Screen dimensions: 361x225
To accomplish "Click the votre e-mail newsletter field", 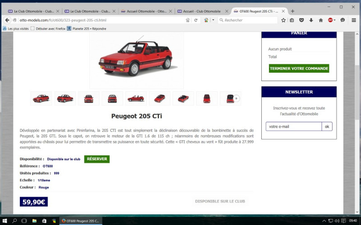I will tap(294, 126).
